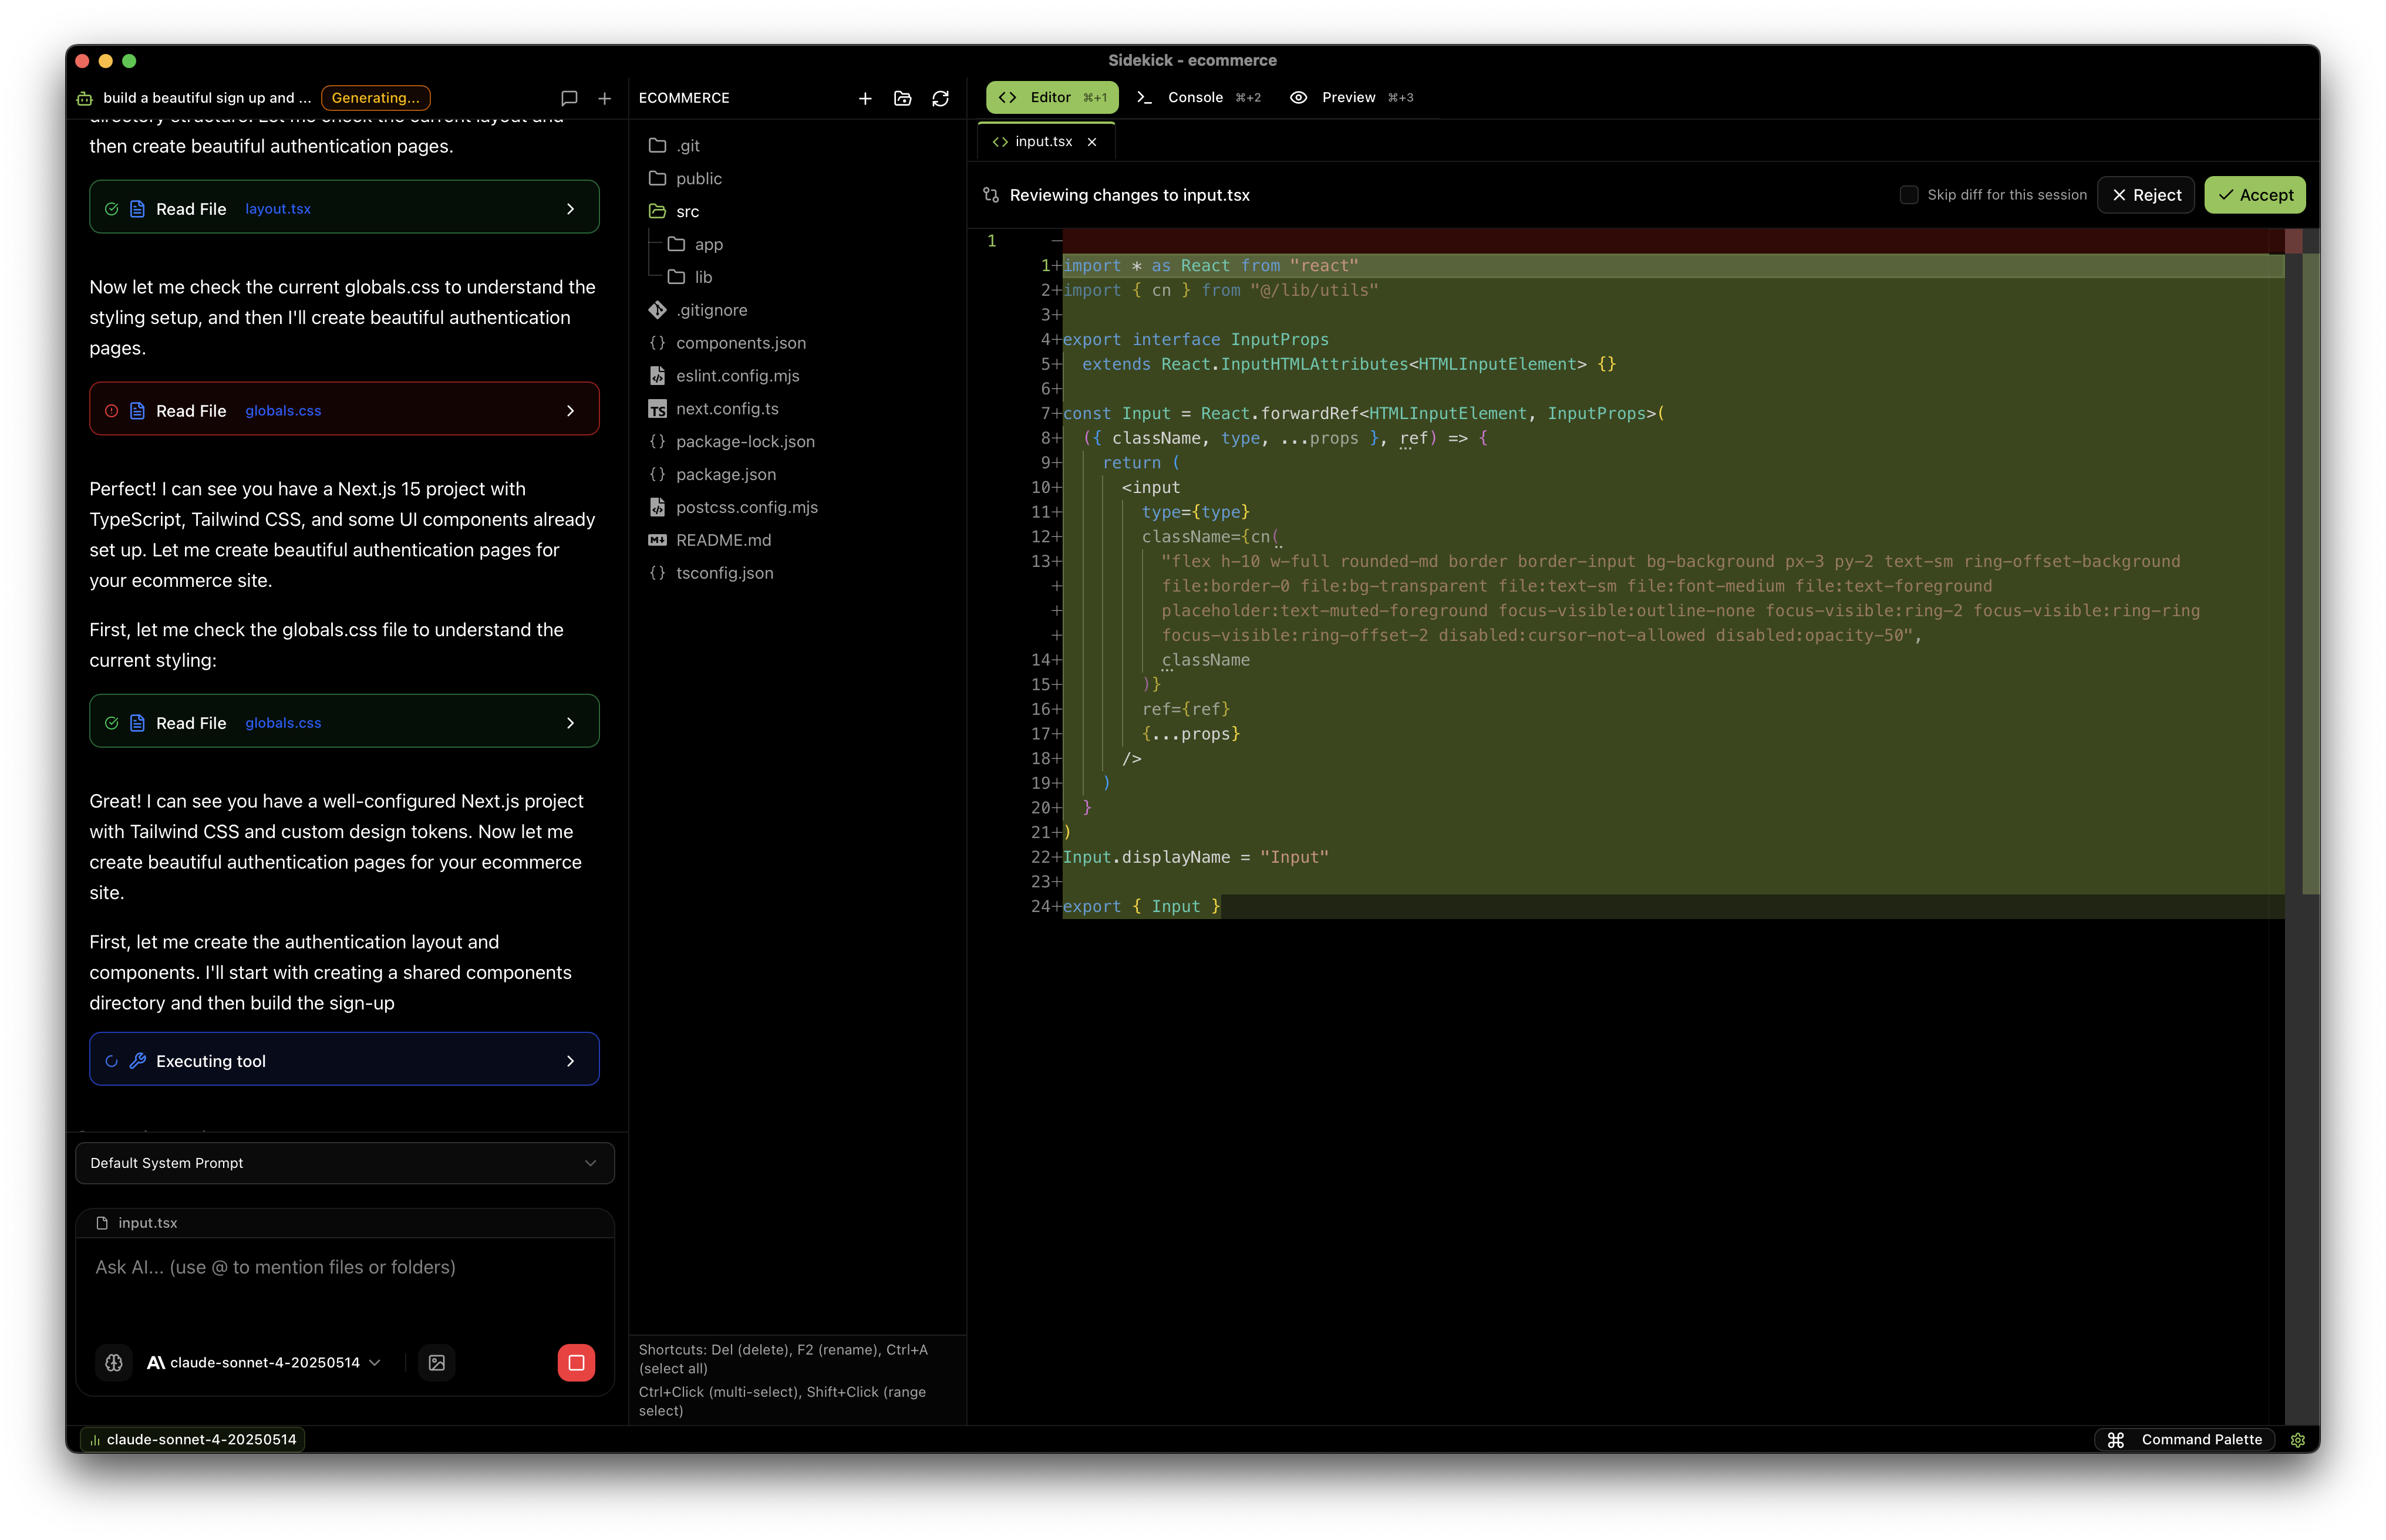Click claude-sonnet-4 status bar indicator
Viewport: 2386px width, 1540px height.
[x=192, y=1440]
